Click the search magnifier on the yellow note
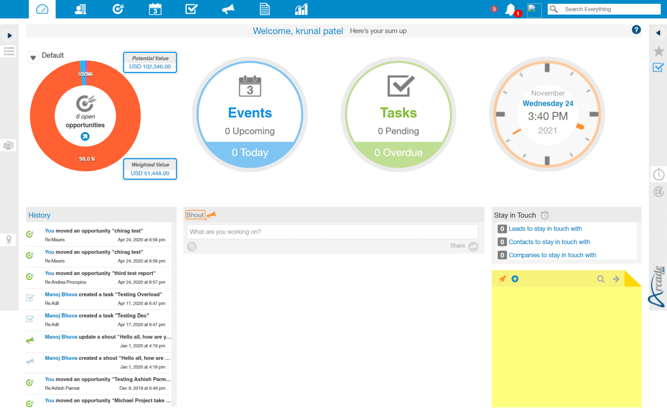 click(x=601, y=279)
